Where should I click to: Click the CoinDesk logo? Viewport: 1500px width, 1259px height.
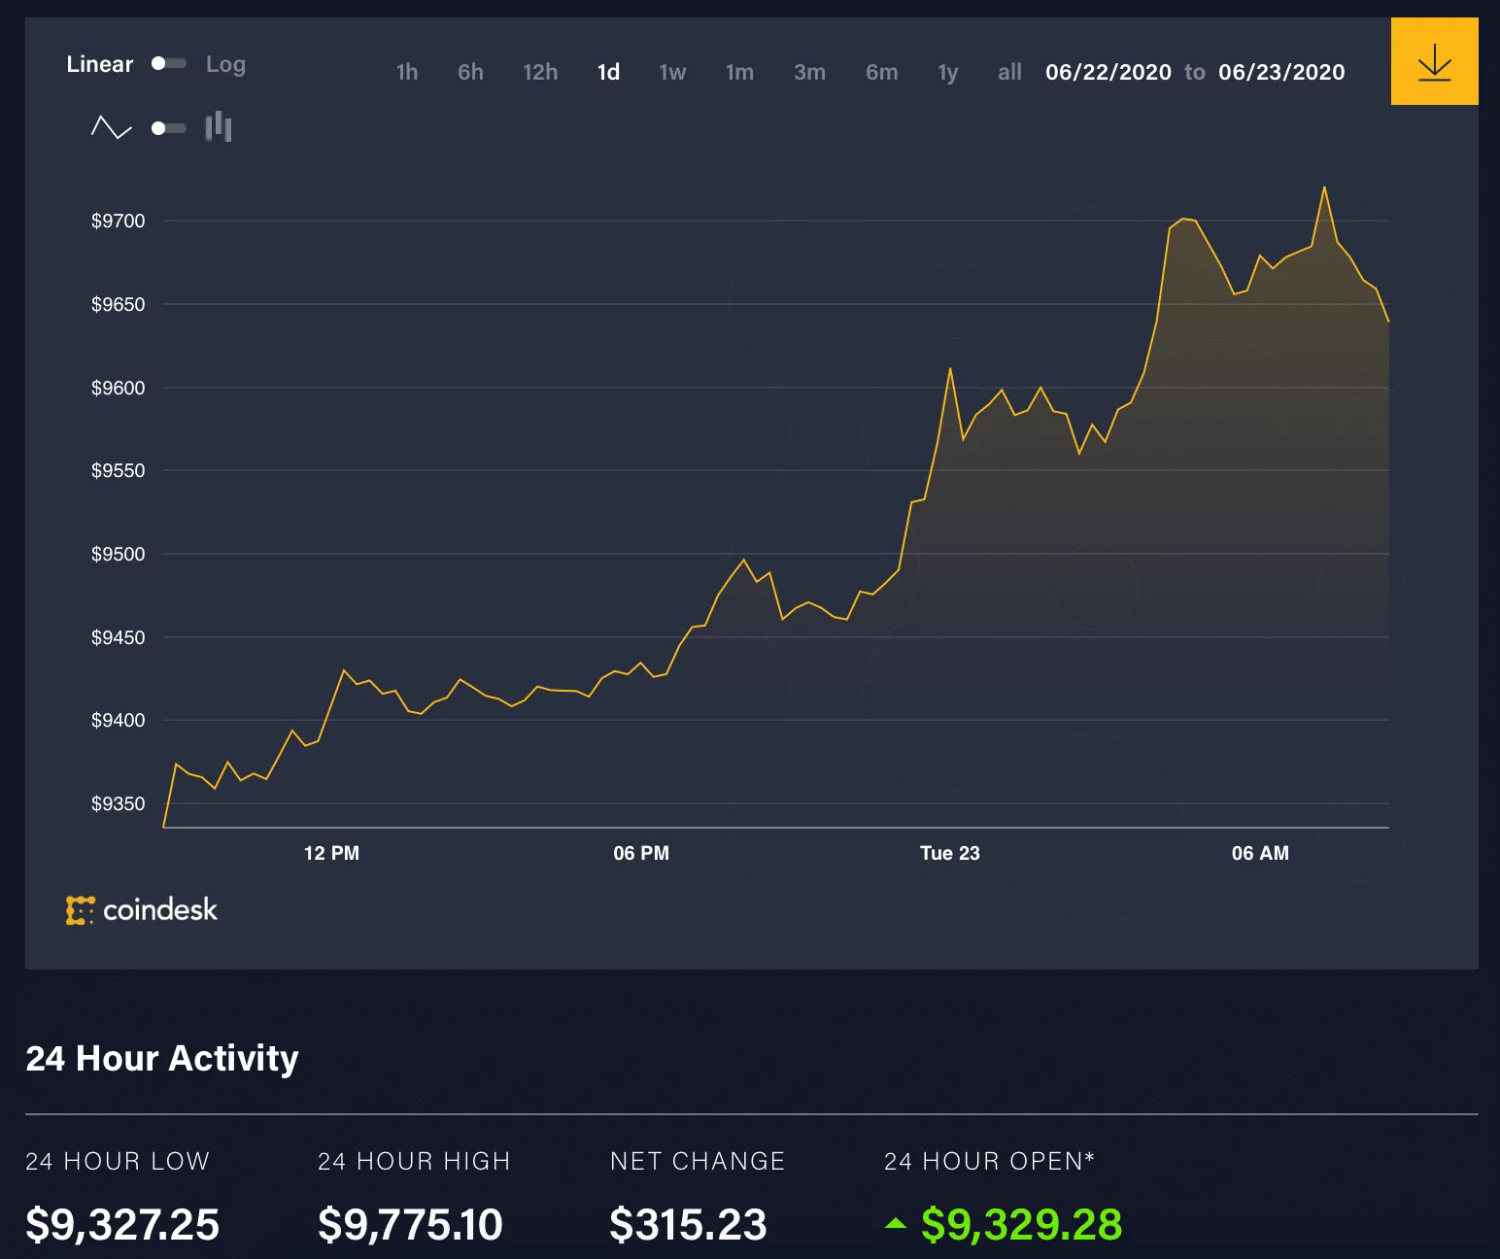click(142, 910)
